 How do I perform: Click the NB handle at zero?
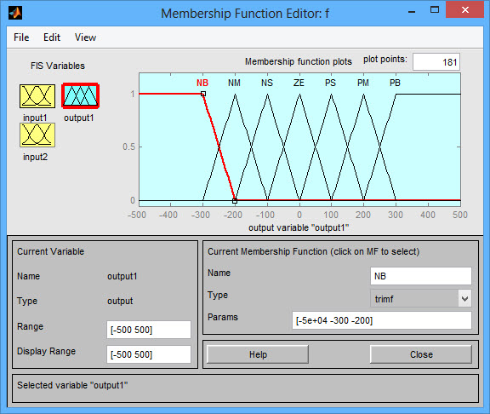235,201
